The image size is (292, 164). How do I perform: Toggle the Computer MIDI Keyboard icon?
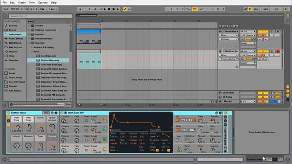[x=250, y=9]
